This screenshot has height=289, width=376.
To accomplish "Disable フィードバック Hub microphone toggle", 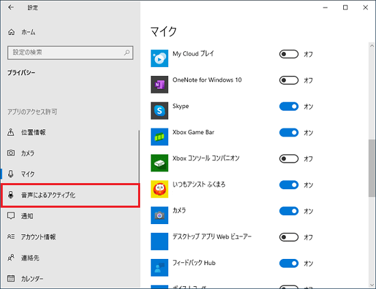I will [288, 263].
